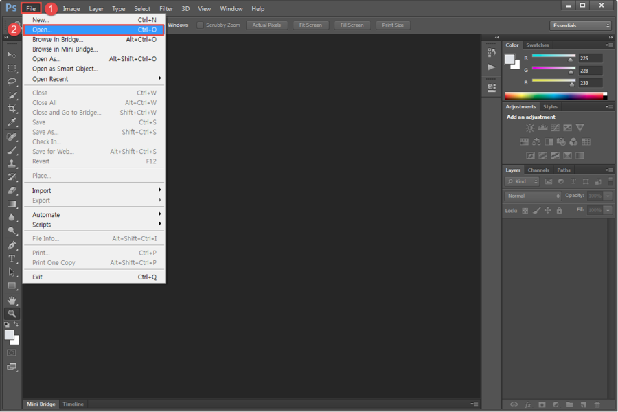618x412 pixels.
Task: Click the Fit Screen button
Action: point(310,25)
